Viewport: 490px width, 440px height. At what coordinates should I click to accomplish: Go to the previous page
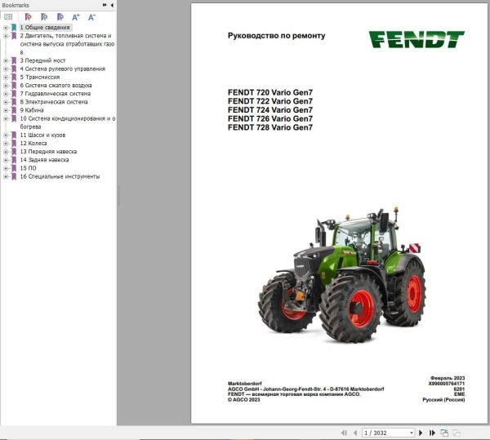(x=355, y=433)
